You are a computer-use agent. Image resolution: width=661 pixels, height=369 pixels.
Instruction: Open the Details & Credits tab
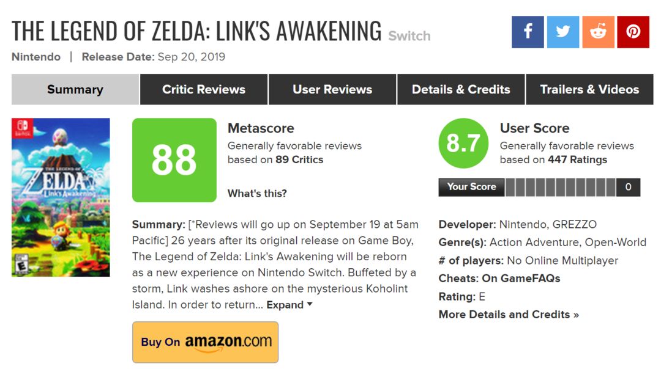pyautogui.click(x=461, y=89)
